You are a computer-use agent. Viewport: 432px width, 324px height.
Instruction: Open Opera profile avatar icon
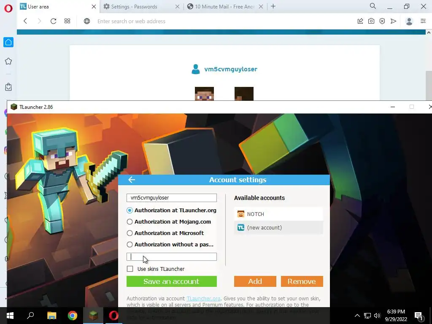coord(409,21)
